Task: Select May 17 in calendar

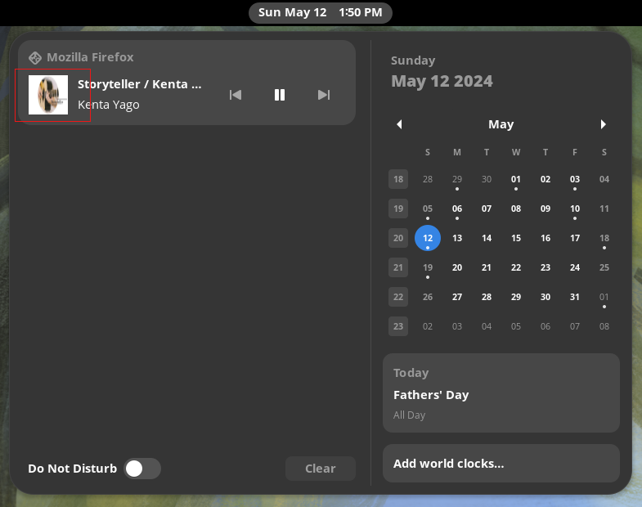Action: point(575,238)
